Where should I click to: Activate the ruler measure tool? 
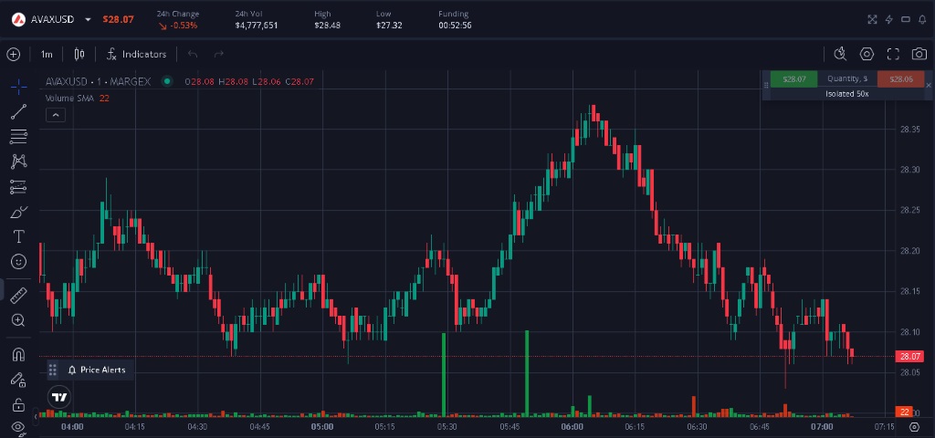pos(18,295)
